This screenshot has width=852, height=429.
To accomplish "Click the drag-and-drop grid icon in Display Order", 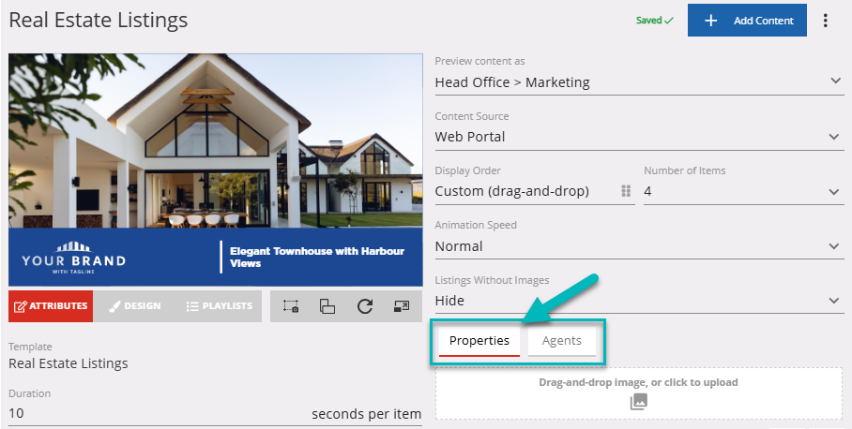I will [x=626, y=191].
